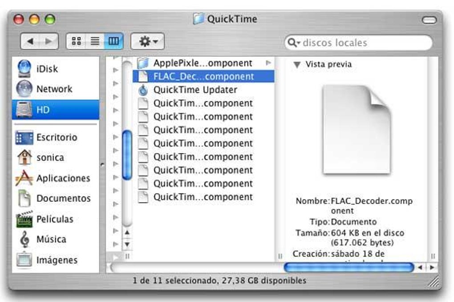Click the Tamaño 604 KB info line
Viewport: 454px width, 302px height.
click(x=350, y=238)
